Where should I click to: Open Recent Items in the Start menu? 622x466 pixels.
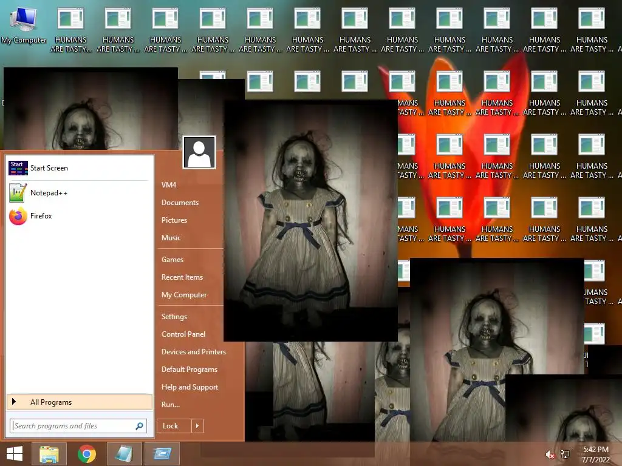182,277
